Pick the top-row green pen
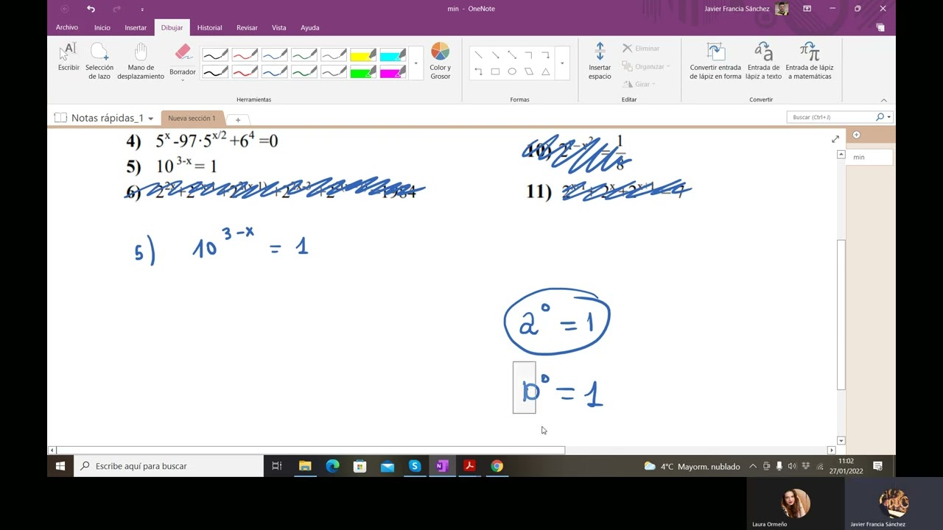This screenshot has width=943, height=530. click(x=304, y=55)
